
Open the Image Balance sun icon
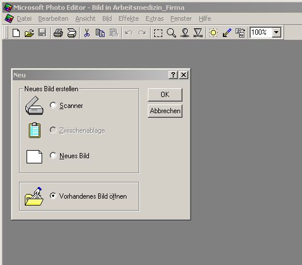tap(214, 33)
